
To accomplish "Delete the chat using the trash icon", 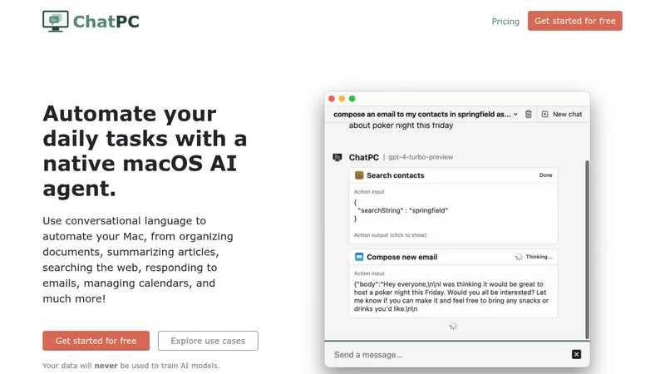I will click(528, 114).
